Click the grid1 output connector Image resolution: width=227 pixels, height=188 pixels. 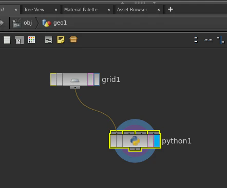[x=75, y=88]
